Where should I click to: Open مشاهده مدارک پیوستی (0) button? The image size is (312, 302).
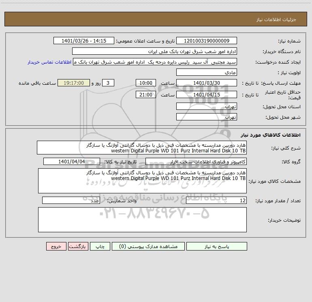148,246
